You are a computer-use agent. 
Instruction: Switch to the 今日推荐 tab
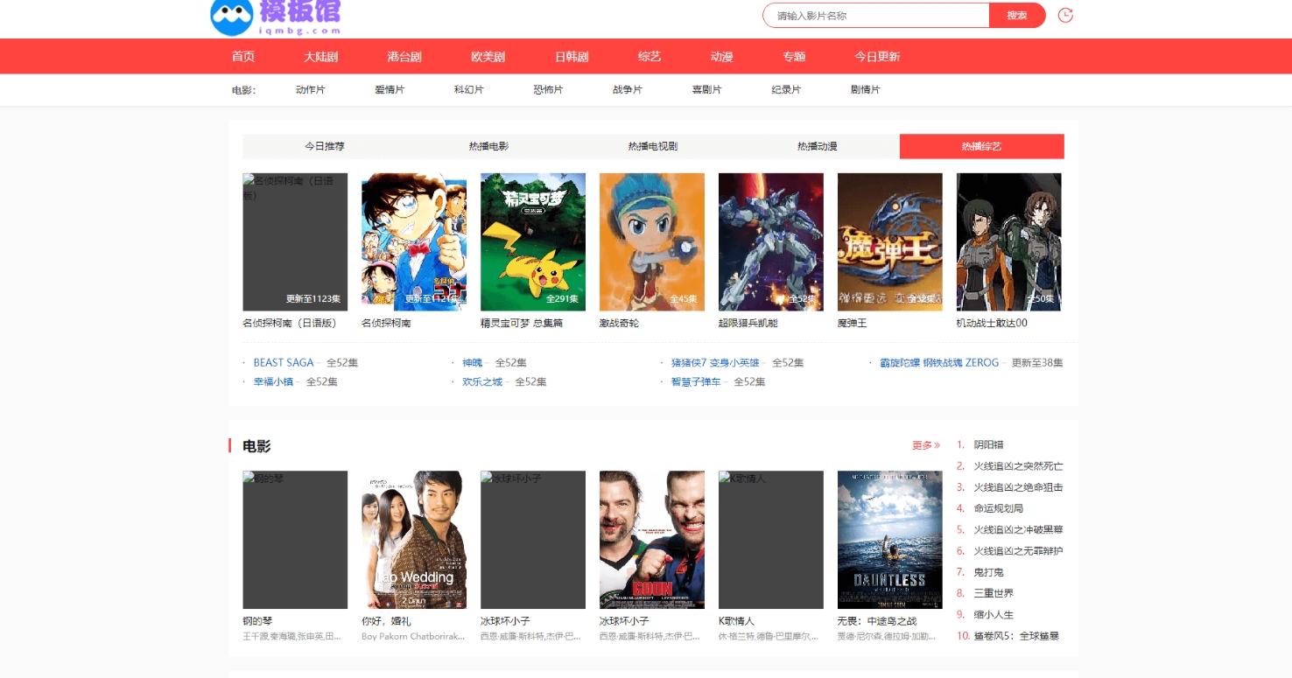[x=325, y=146]
